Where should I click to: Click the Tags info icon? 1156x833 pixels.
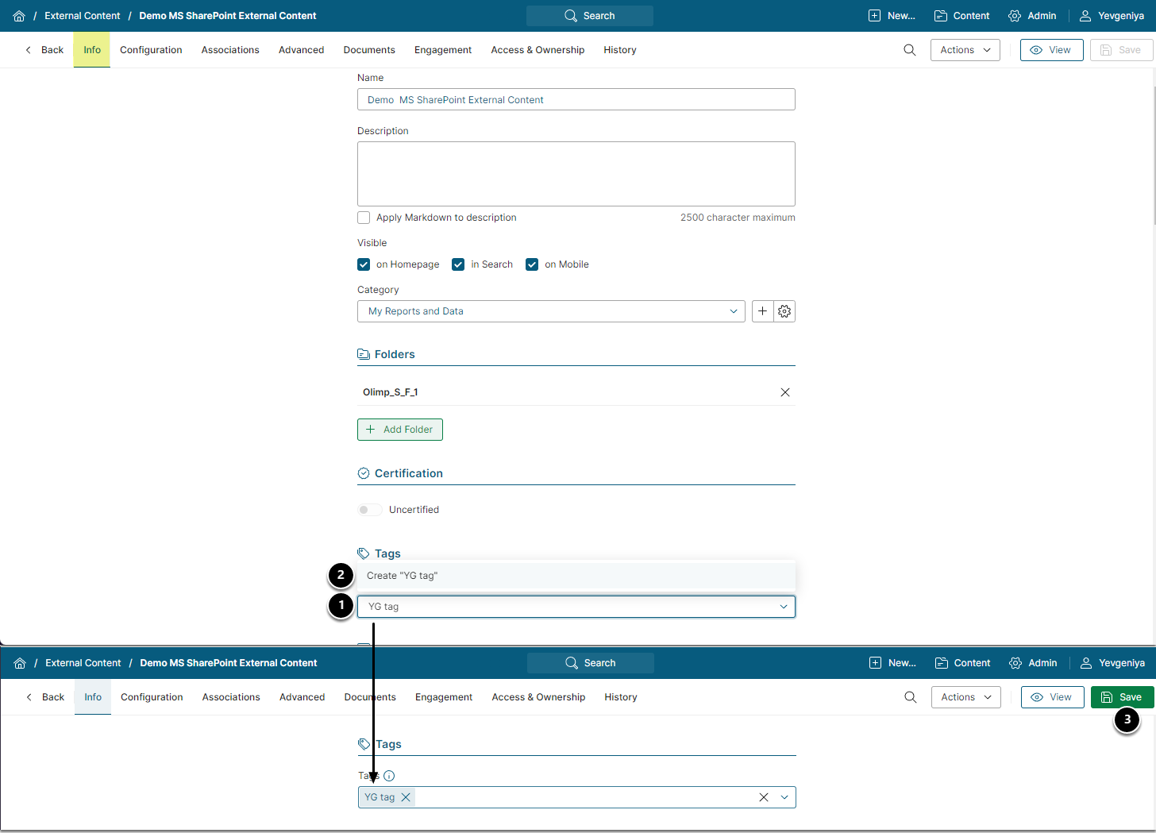[389, 776]
